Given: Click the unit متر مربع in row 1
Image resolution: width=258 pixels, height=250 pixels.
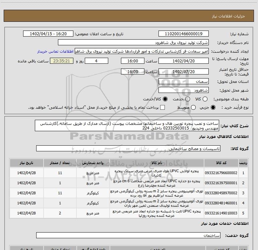Looking at the screenshot, I should [93, 173].
